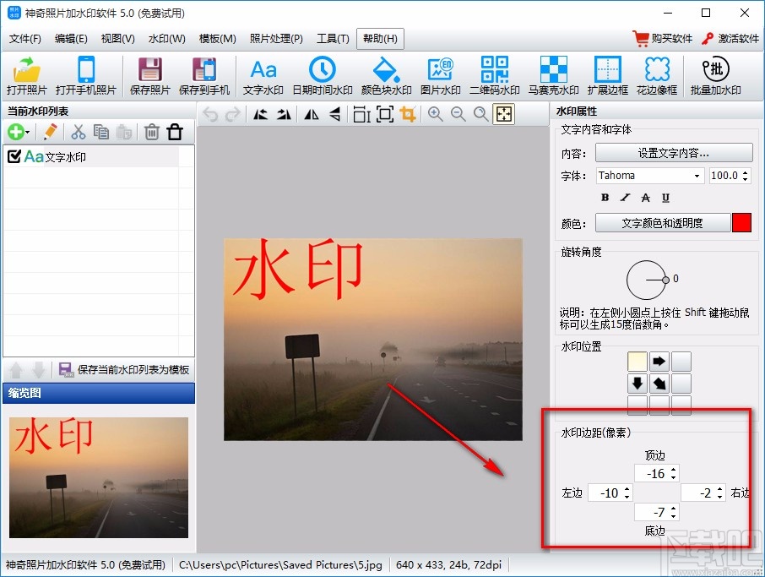Select the 马赛克水印 mosaic watermark tool
This screenshot has height=577, width=765.
[552, 74]
